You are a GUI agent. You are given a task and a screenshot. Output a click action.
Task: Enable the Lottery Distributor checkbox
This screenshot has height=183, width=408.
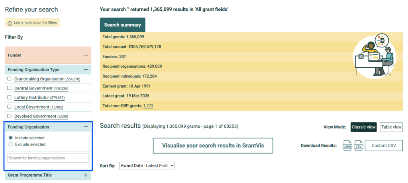point(10,97)
